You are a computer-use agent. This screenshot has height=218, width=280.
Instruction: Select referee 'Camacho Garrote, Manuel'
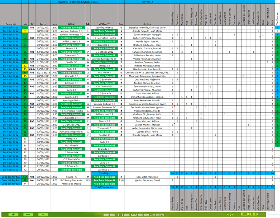(147, 48)
